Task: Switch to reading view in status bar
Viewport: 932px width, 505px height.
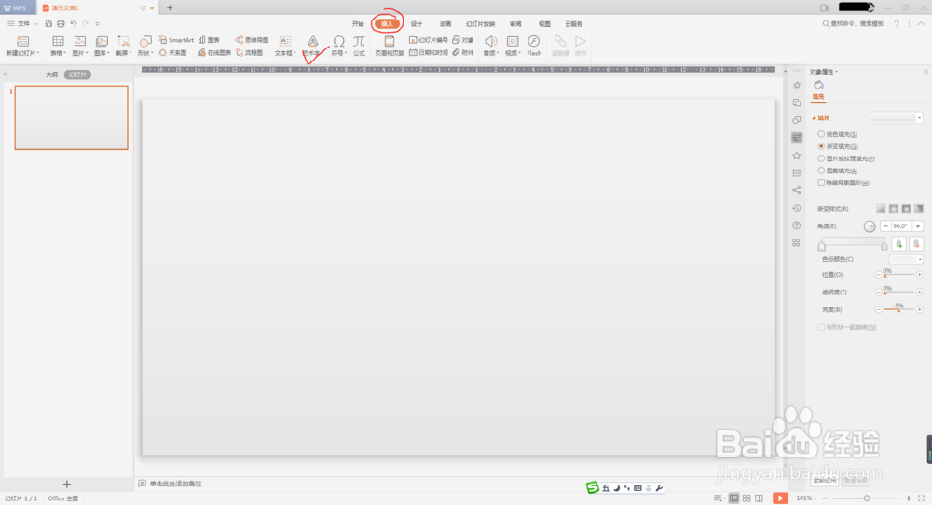Action: click(x=759, y=498)
